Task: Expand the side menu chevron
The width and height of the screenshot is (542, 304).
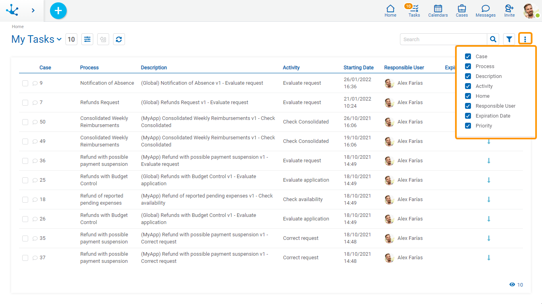Action: click(33, 10)
